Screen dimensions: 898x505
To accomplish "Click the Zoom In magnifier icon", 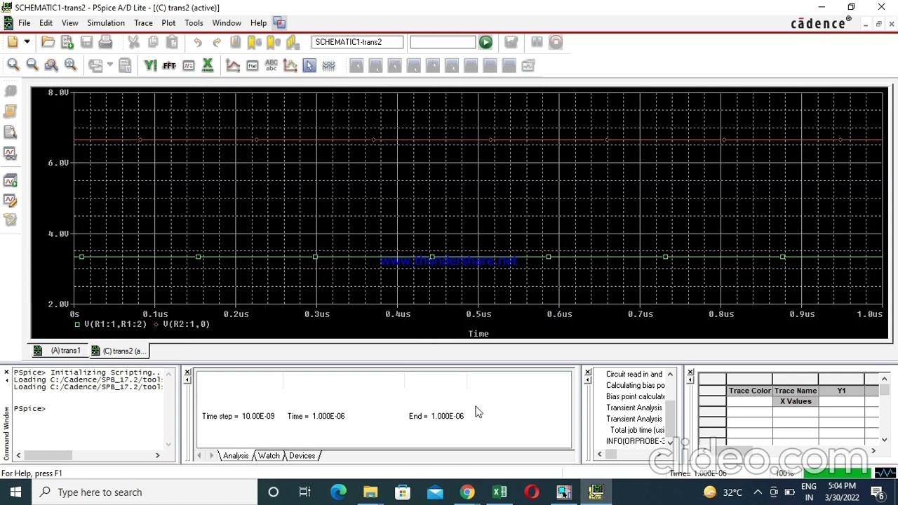I will click(x=13, y=65).
